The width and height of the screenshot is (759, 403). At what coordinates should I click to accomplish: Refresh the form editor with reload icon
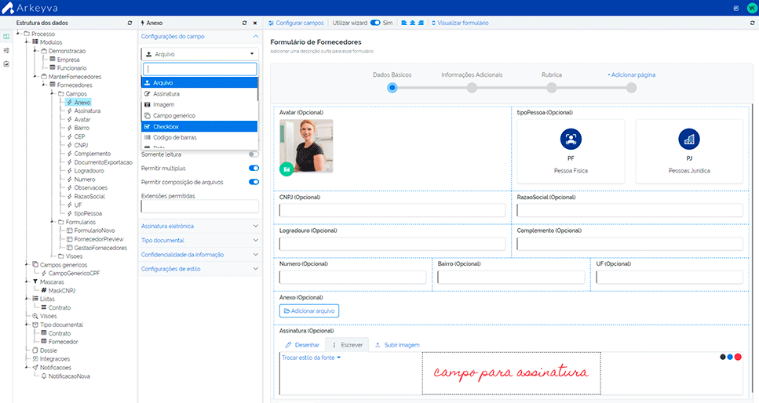(x=752, y=24)
